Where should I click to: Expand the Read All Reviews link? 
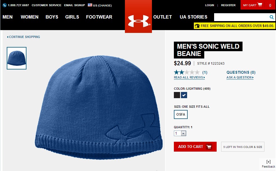point(189,78)
